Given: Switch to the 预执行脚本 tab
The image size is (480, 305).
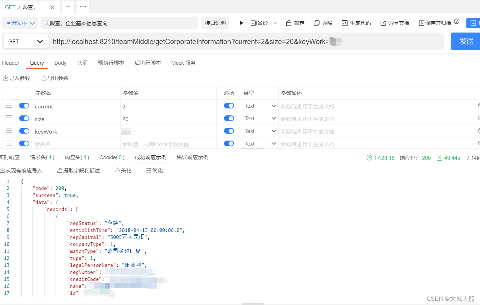Looking at the screenshot, I should click(x=111, y=63).
